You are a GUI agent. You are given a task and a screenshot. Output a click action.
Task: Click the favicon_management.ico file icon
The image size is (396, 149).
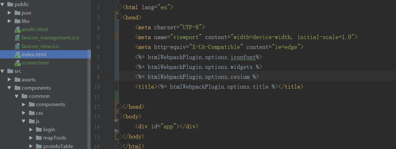17,38
